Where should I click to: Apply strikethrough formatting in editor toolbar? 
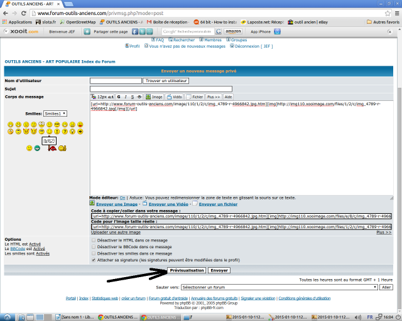[139, 97]
